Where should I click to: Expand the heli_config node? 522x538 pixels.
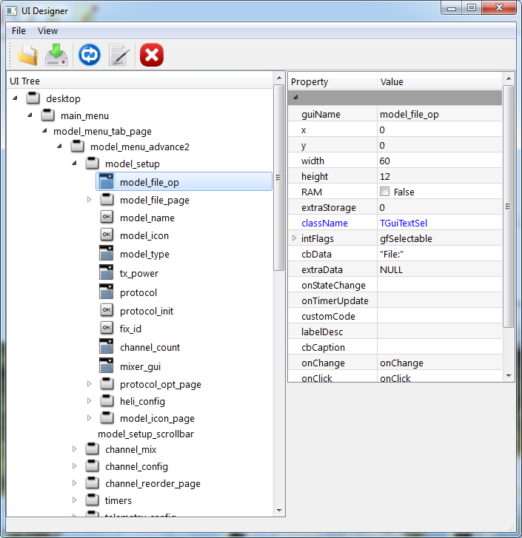pyautogui.click(x=90, y=401)
